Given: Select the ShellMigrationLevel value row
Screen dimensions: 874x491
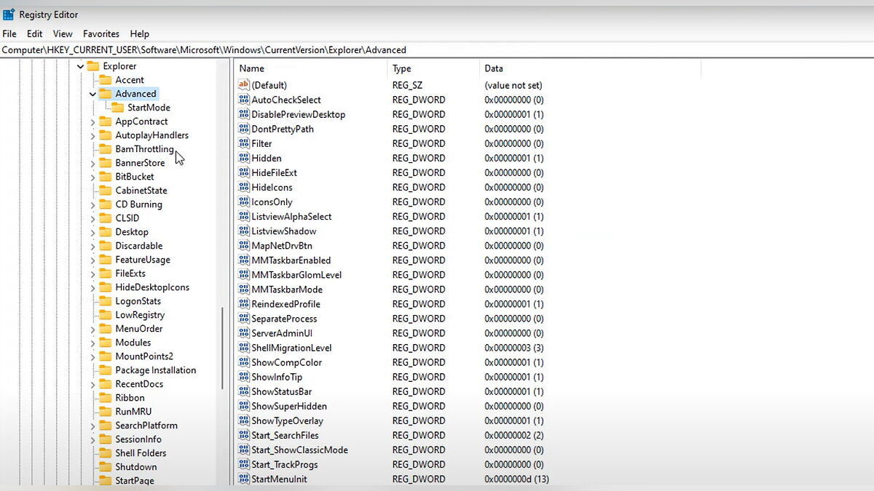Looking at the screenshot, I should (294, 348).
